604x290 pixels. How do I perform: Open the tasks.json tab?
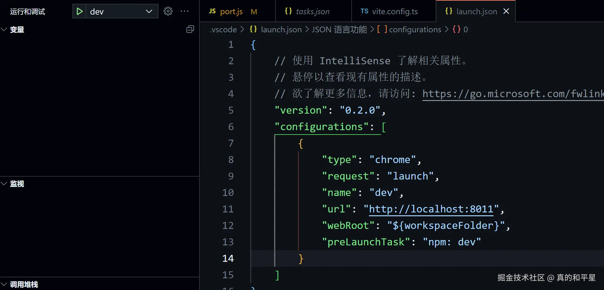(313, 12)
